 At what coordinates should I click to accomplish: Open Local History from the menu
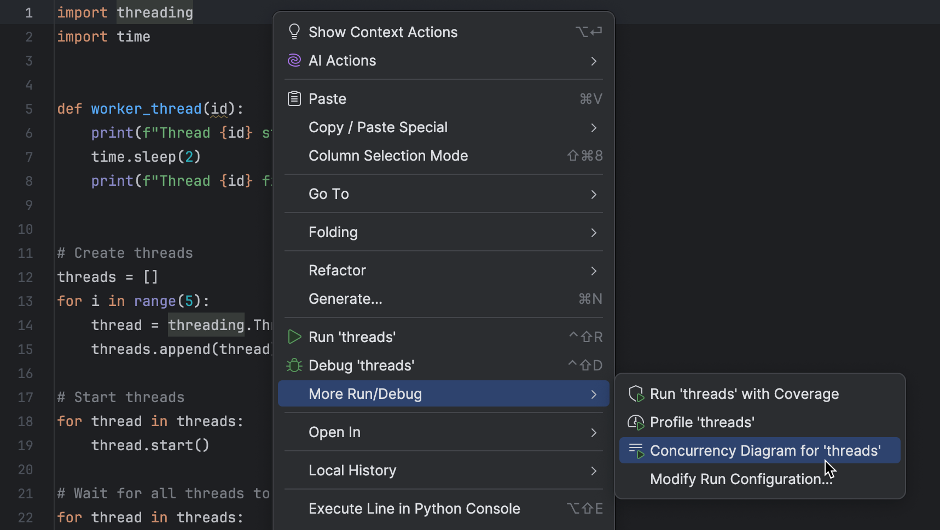(352, 470)
